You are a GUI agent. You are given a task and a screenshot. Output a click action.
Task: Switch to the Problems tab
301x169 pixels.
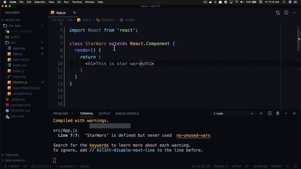point(61,114)
